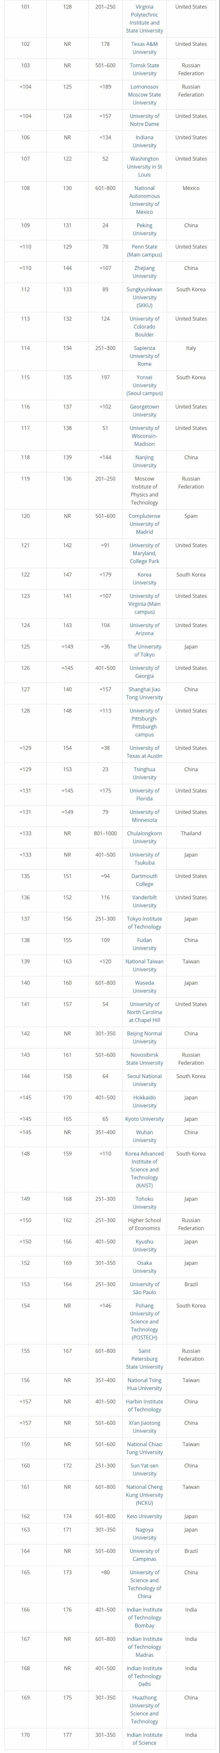Click the National Taiwan University link

(x=144, y=965)
